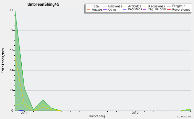Click the wikiscan.org caption
Viewport: 194px width, 119px height.
point(97,116)
